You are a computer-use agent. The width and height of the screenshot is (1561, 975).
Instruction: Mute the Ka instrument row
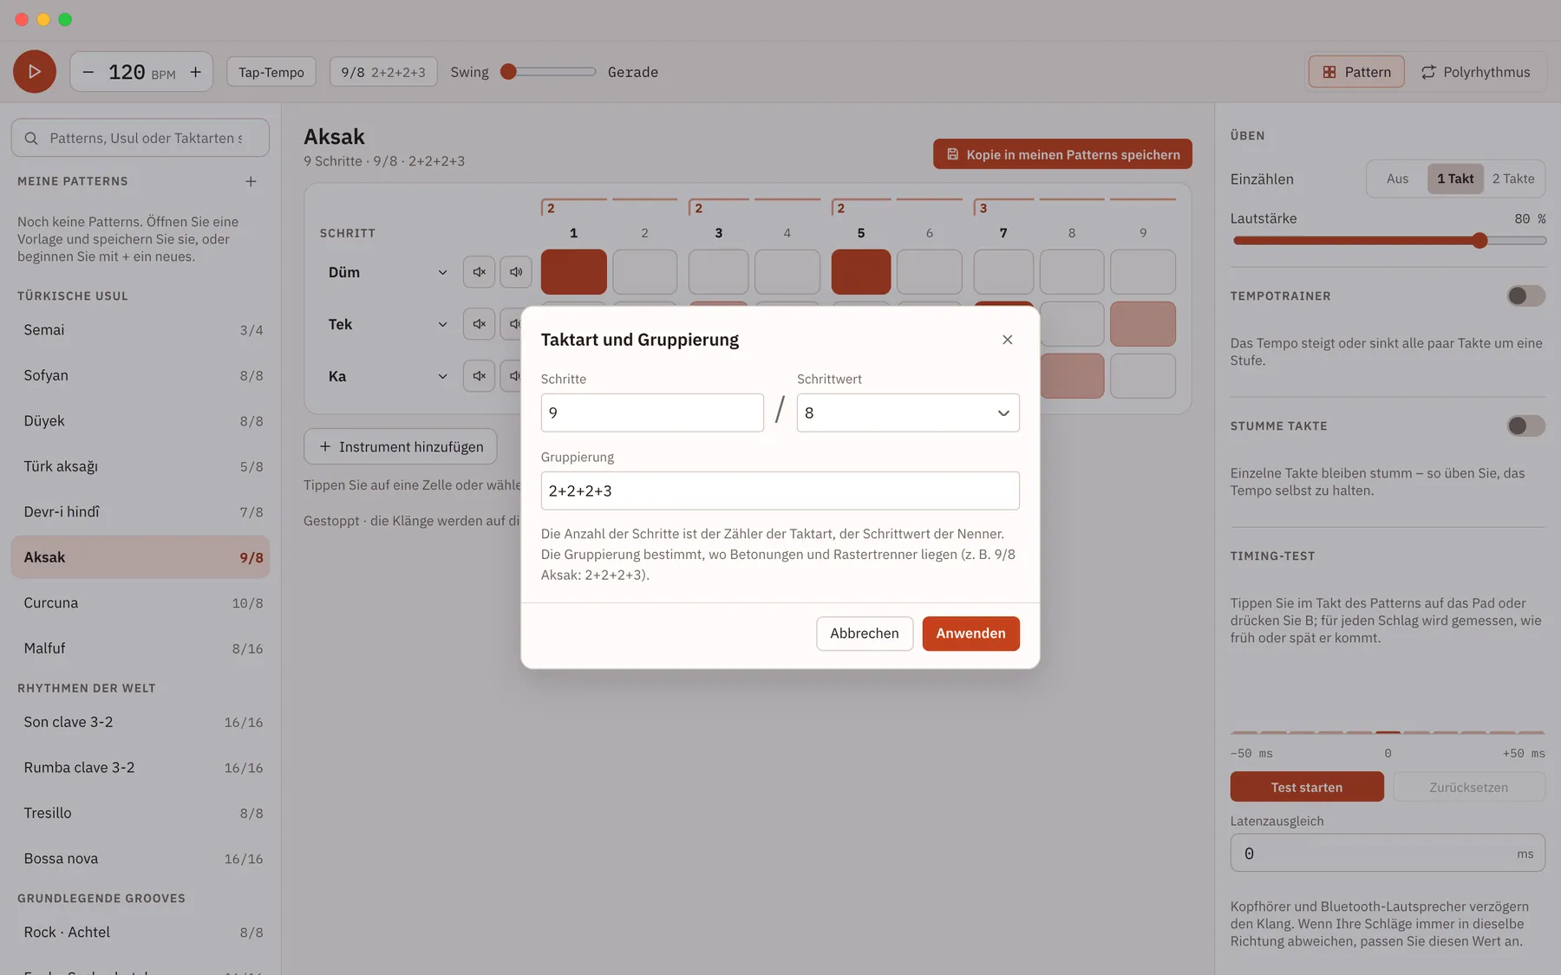479,376
